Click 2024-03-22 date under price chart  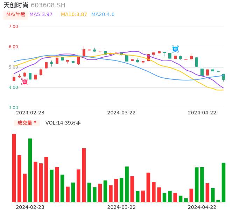tap(121, 113)
